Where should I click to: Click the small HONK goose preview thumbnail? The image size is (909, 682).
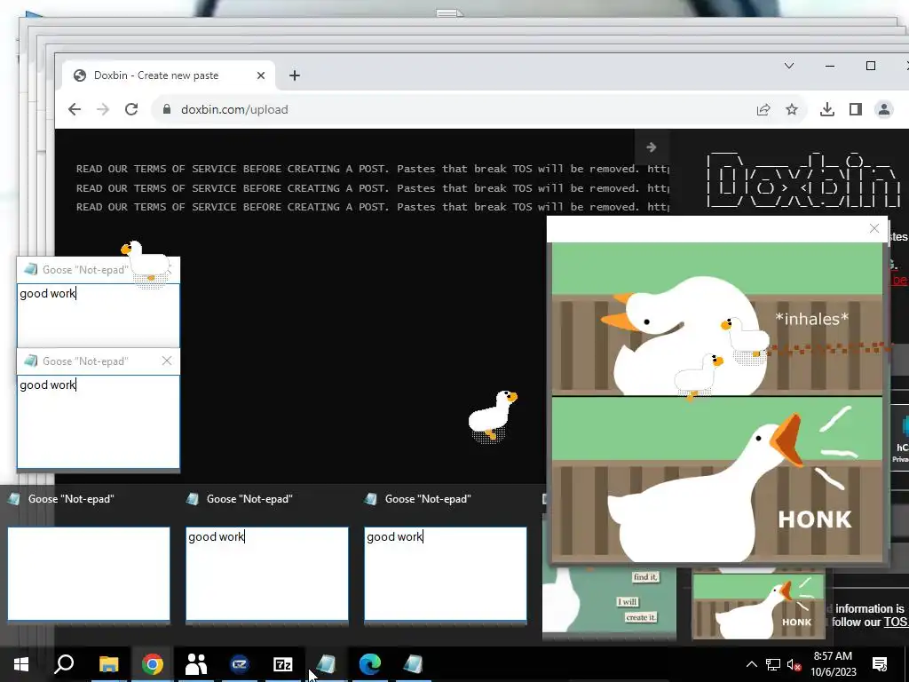coord(758,605)
